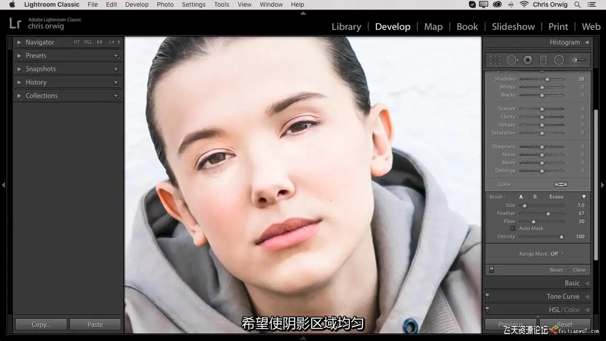
Task: Switch to the Map module
Action: (433, 27)
